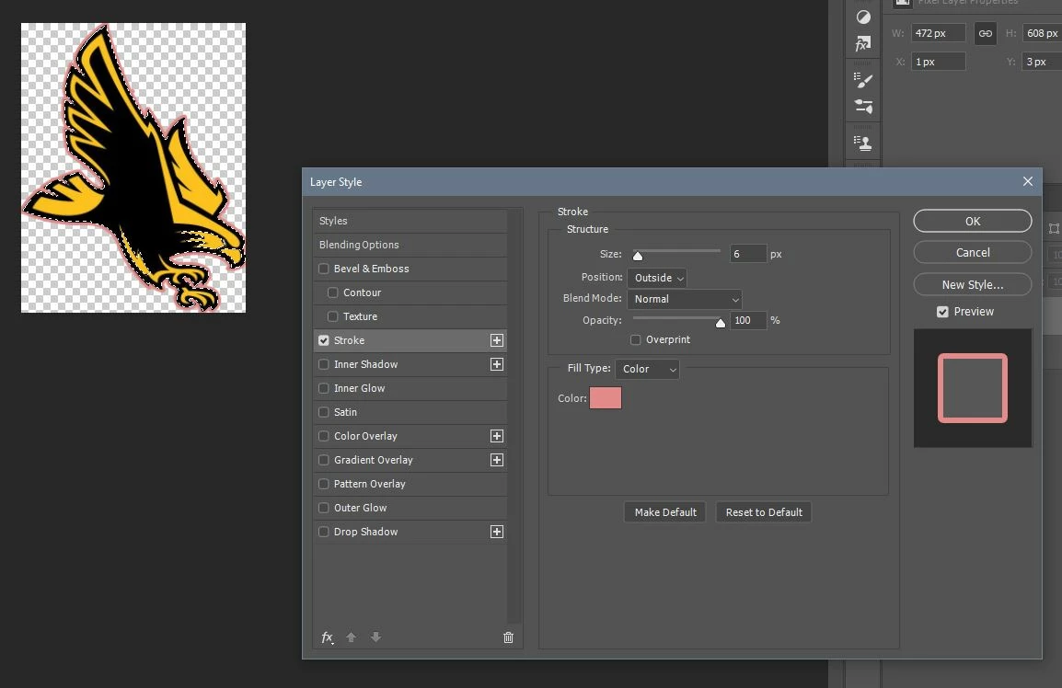1062x688 pixels.
Task: Move effect up with the up arrow
Action: pos(351,637)
